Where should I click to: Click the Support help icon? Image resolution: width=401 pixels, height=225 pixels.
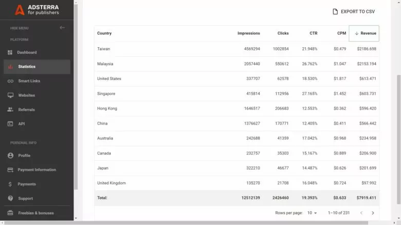click(x=10, y=198)
